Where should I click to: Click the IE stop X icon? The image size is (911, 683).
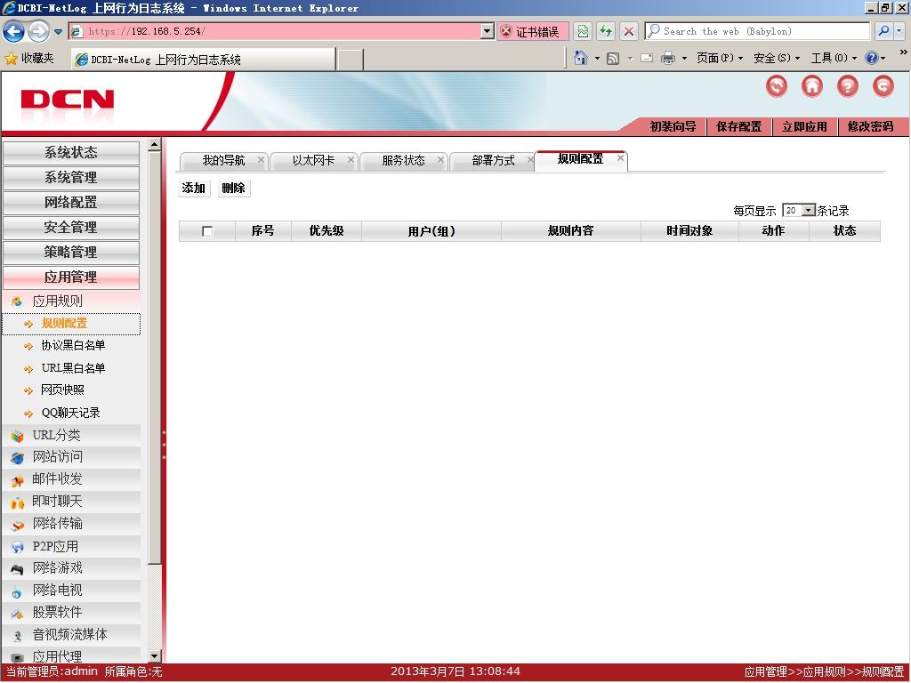point(629,31)
